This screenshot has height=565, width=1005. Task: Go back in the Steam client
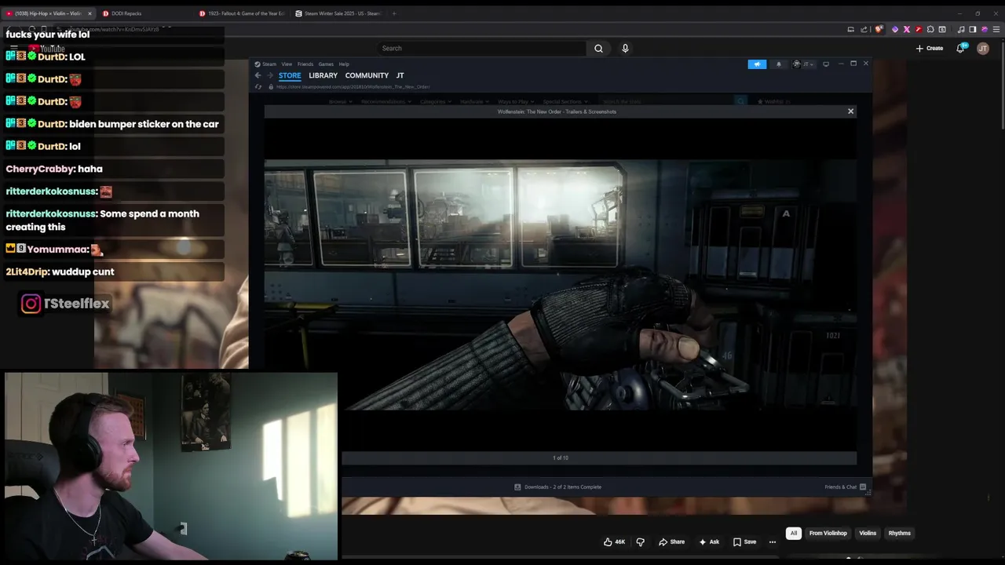pos(258,75)
